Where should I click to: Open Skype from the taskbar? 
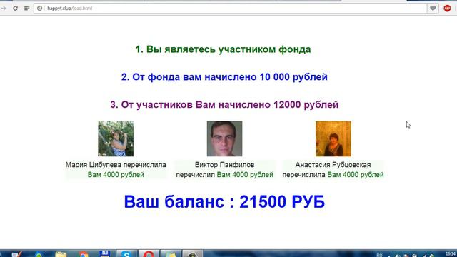coord(126,254)
